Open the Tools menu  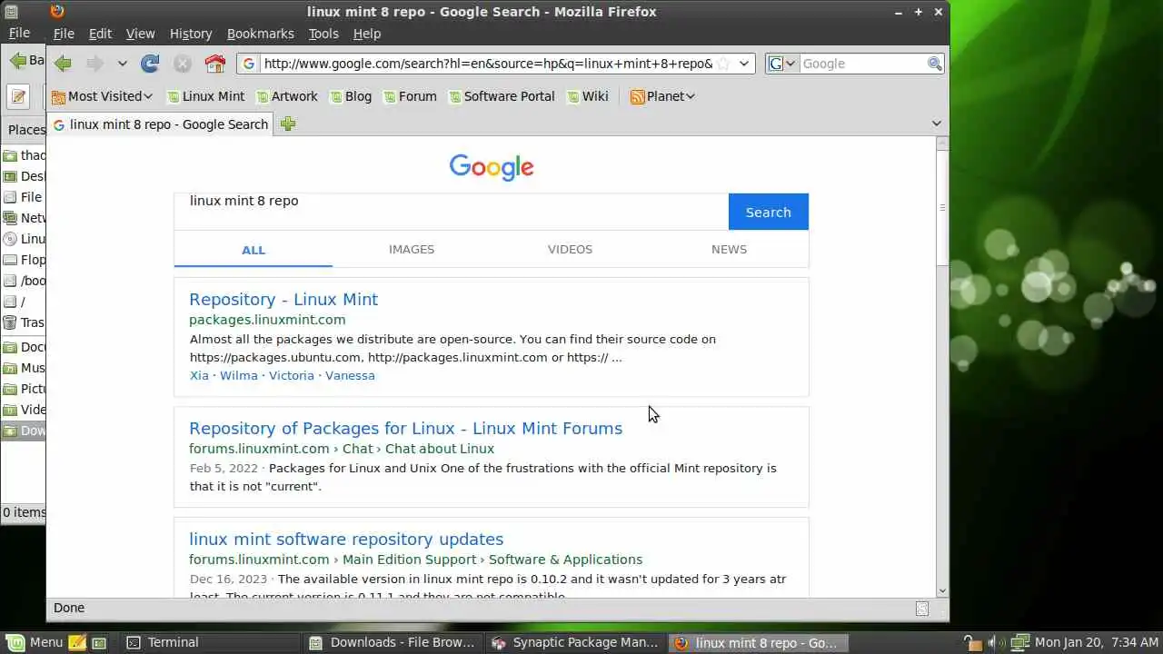(x=323, y=34)
